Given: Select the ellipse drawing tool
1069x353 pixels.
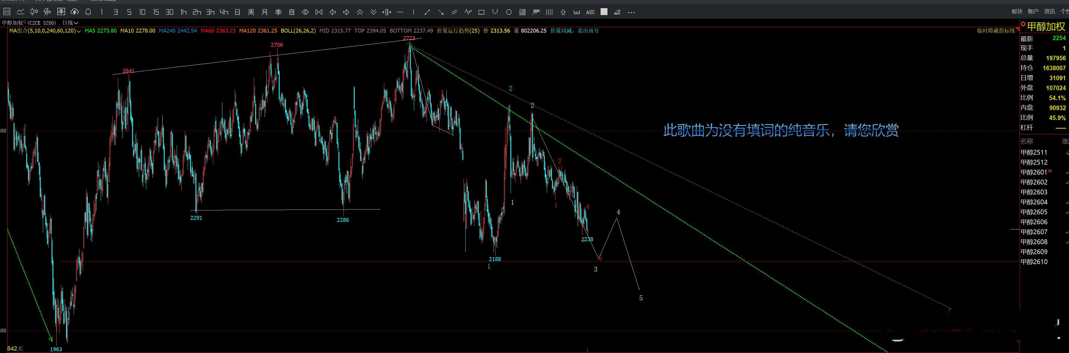Looking at the screenshot, I should [x=509, y=12].
